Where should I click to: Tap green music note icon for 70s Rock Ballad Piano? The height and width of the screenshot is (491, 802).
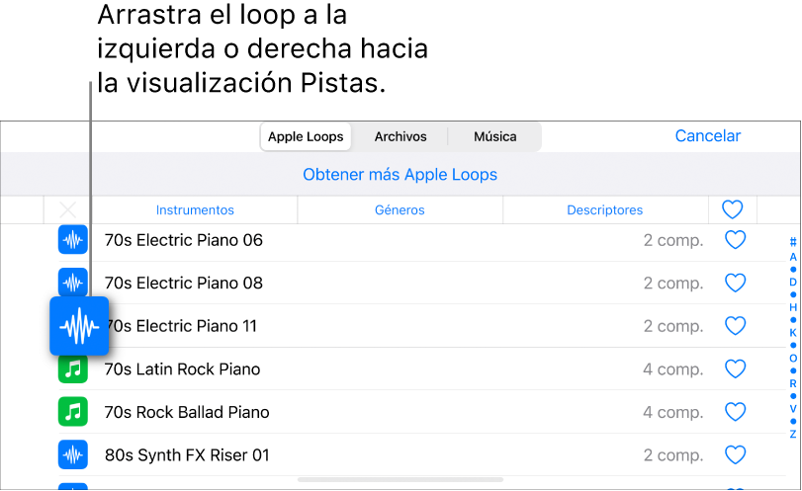pyautogui.click(x=72, y=412)
